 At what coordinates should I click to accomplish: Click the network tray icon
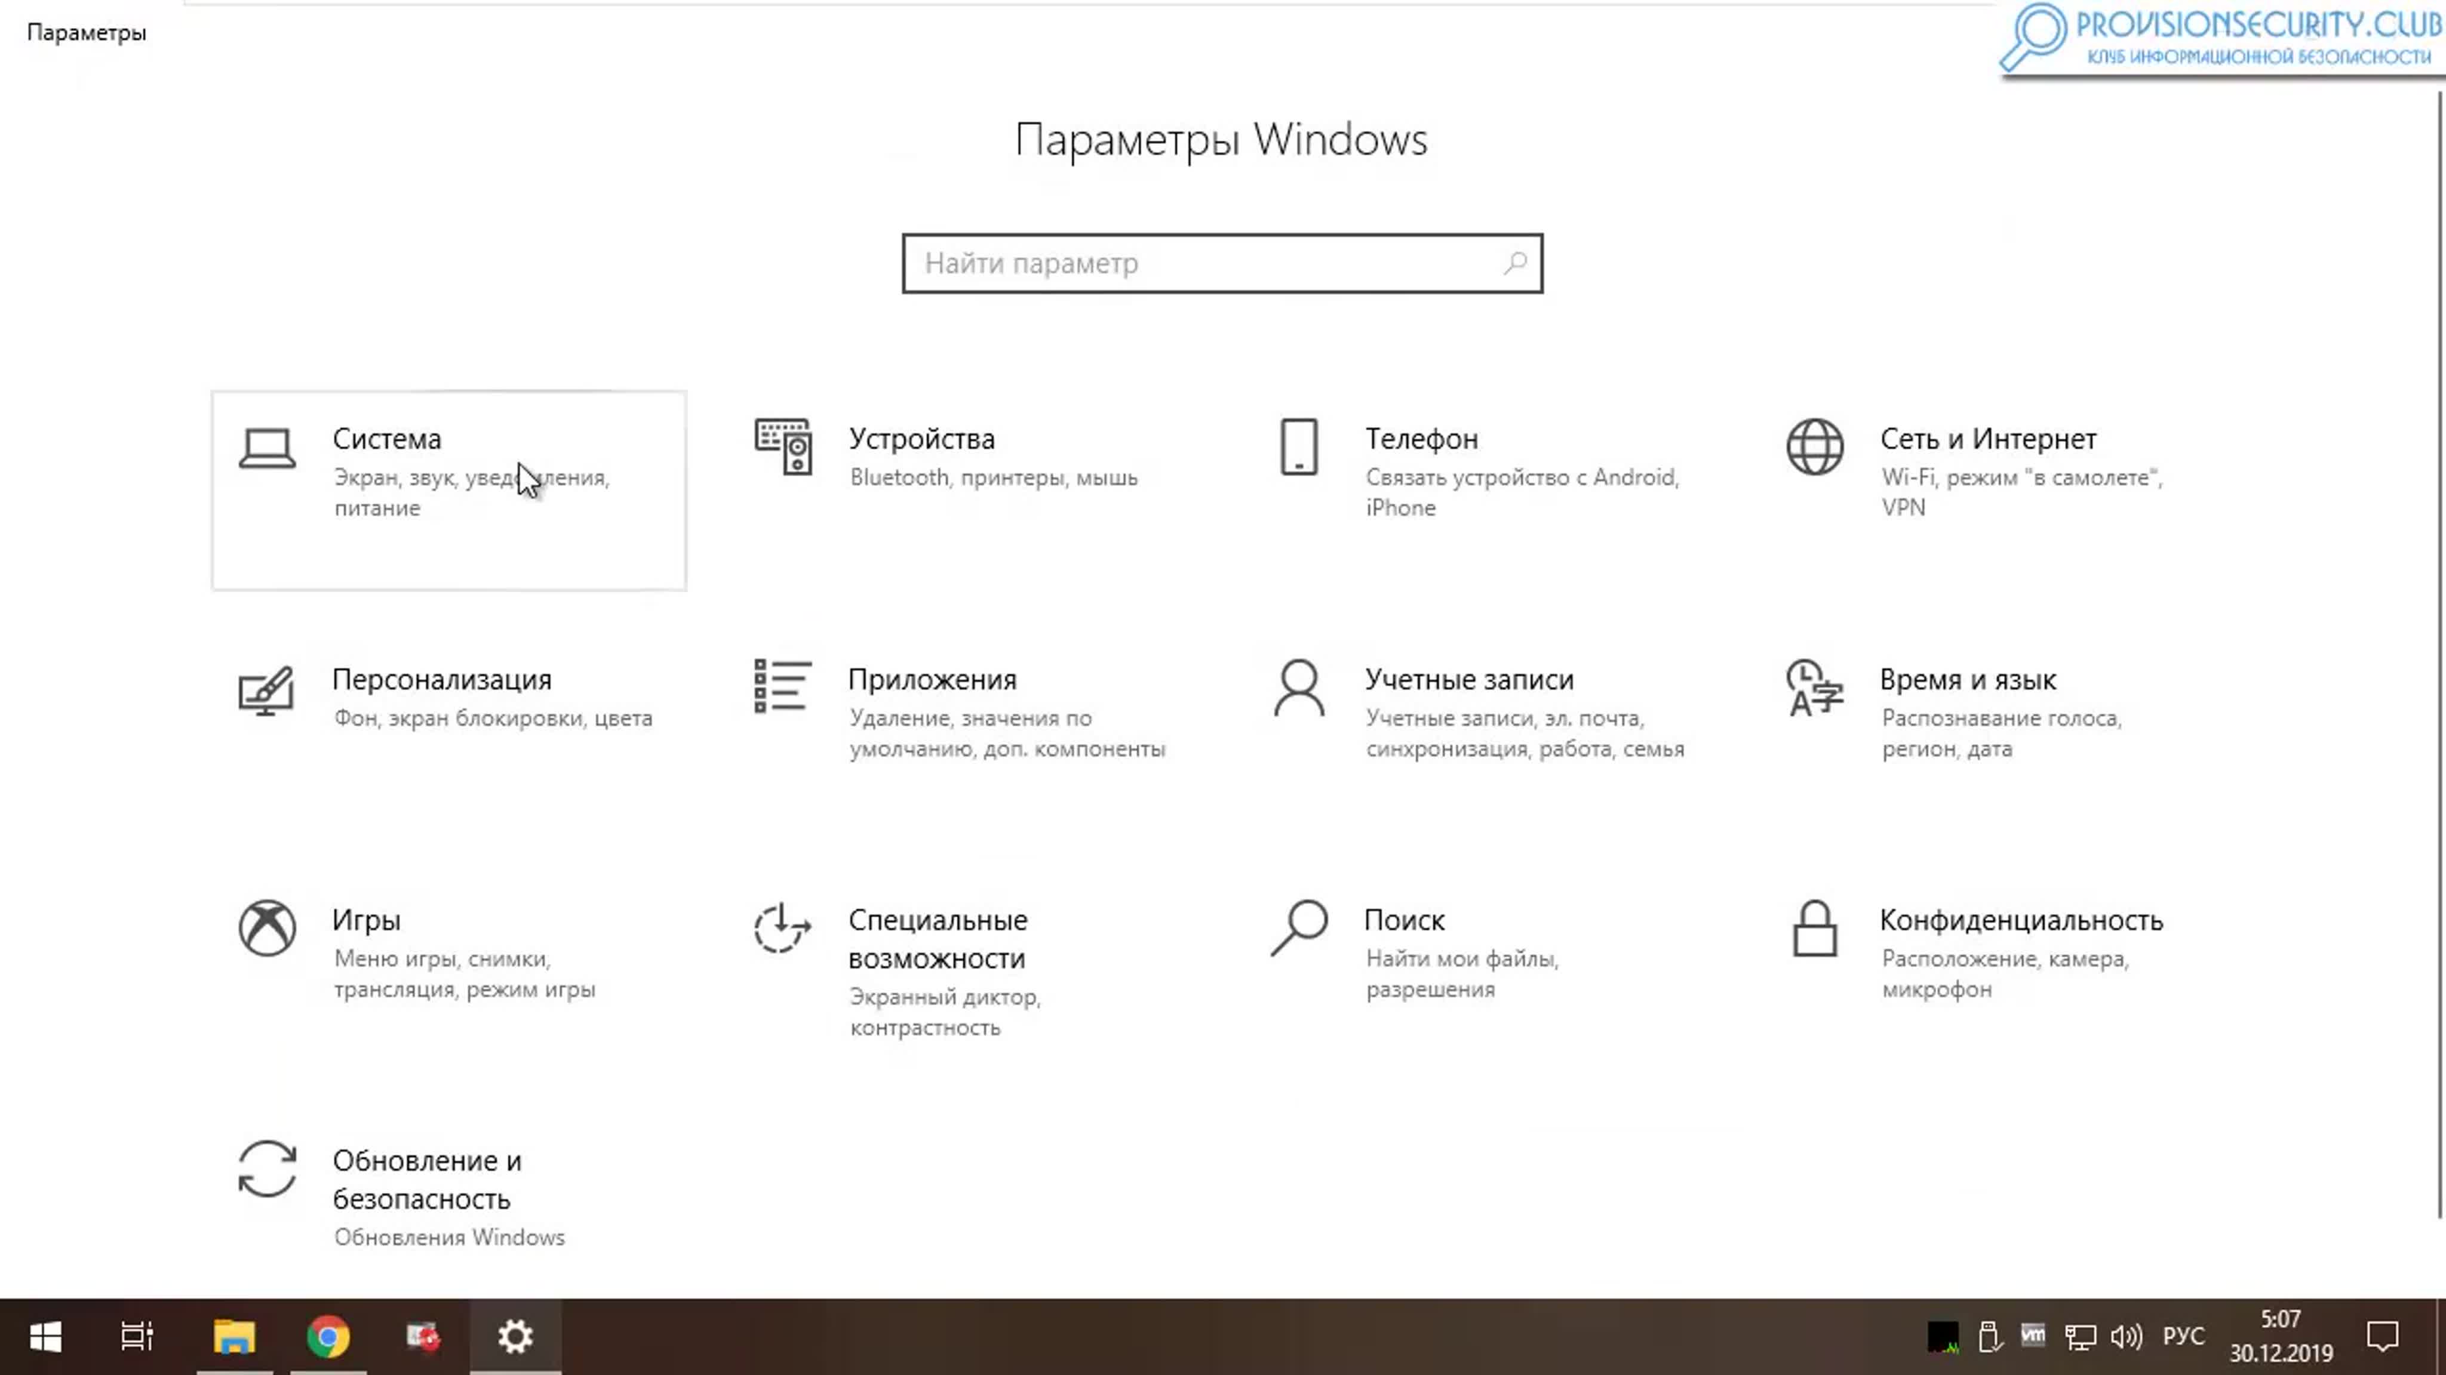click(2079, 1337)
